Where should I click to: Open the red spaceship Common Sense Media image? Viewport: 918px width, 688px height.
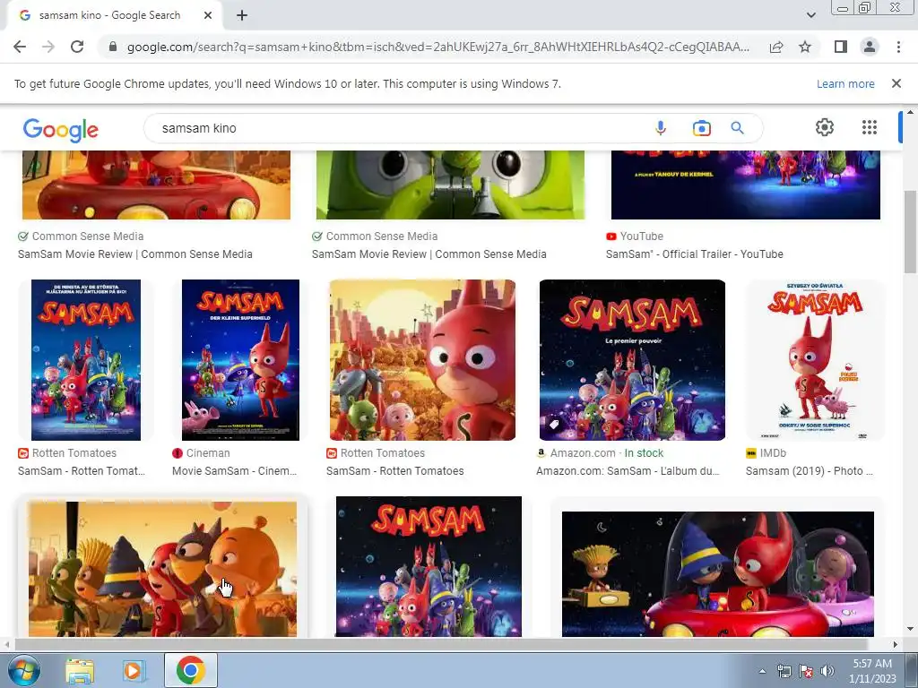pyautogui.click(x=156, y=185)
